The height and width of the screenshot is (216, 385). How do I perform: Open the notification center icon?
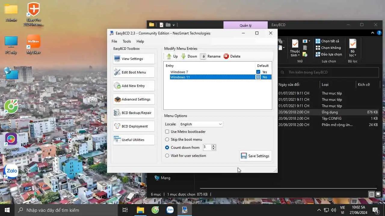click(x=375, y=210)
